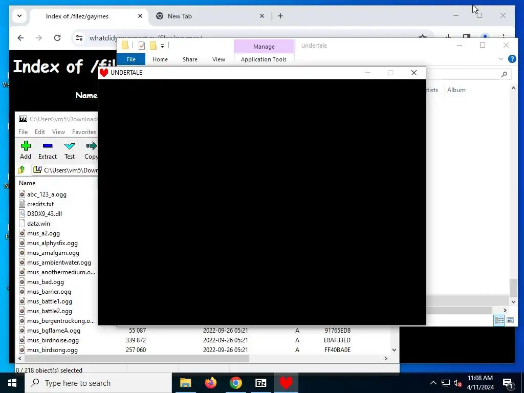Click the 7-Zip horizontal scrollbar
The height and width of the screenshot is (393, 524).
point(137,358)
